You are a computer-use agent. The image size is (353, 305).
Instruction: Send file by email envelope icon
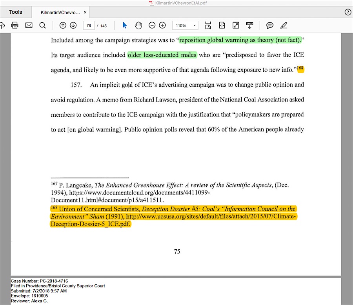pos(29,25)
